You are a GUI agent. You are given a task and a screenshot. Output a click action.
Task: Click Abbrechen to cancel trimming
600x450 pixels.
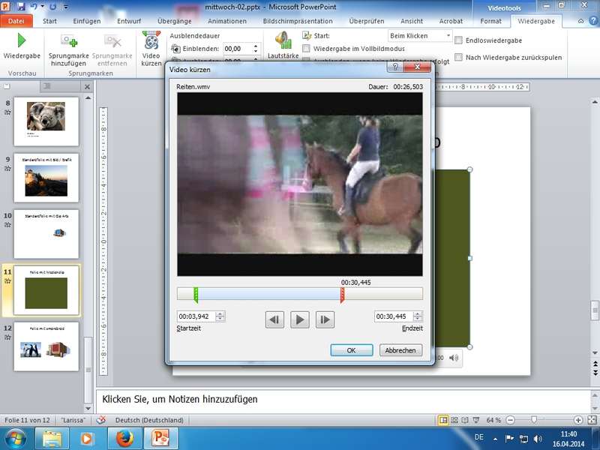click(401, 350)
